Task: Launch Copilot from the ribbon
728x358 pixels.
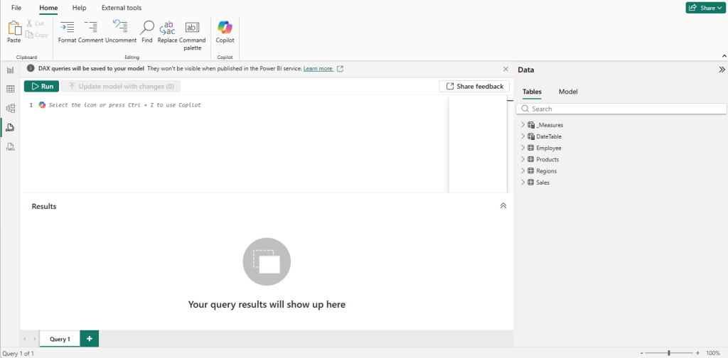Action: click(x=225, y=31)
